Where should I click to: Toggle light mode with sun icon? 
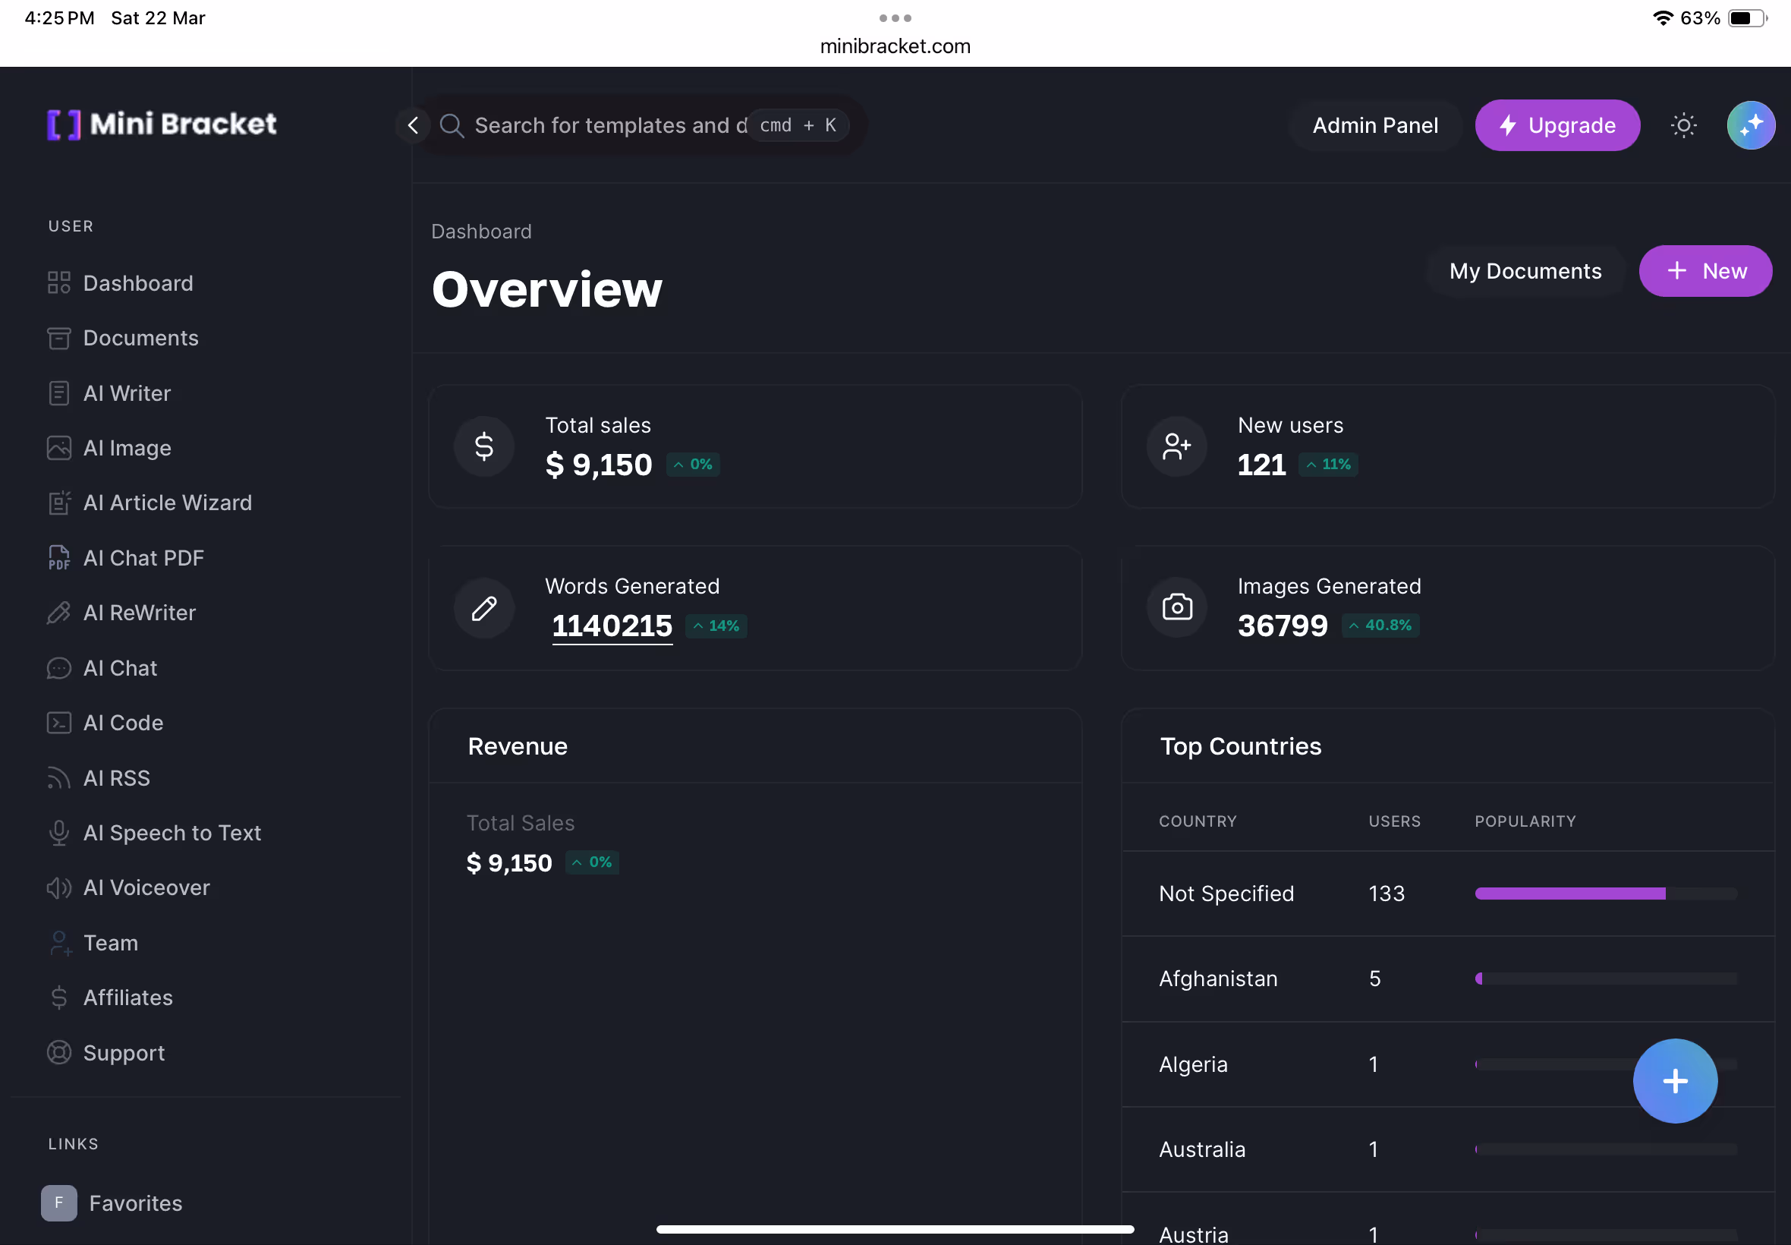(1683, 124)
